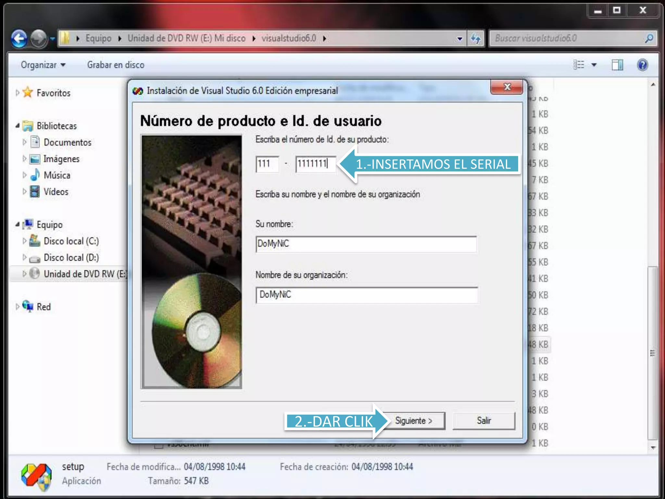This screenshot has width=665, height=499.
Task: Click the Nombre de su organización field
Action: coord(366,295)
